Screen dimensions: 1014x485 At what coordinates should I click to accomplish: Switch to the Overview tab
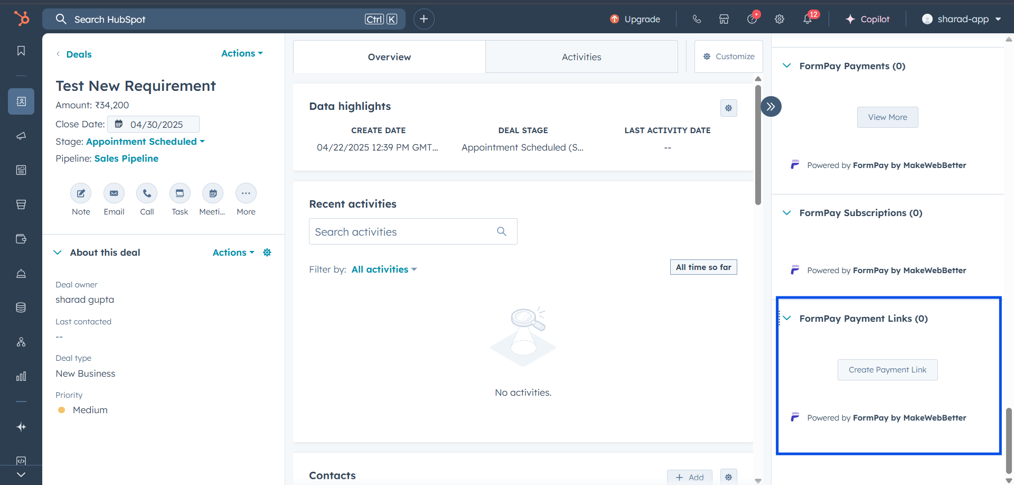(x=389, y=57)
